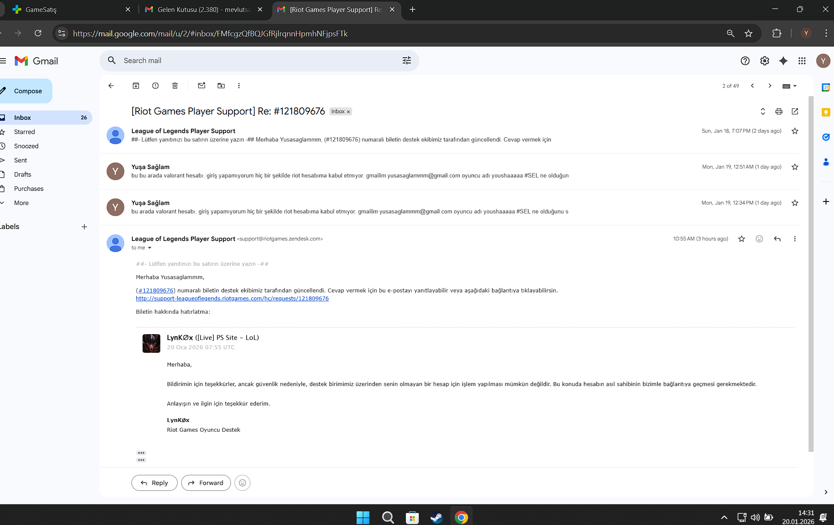Archive this conversation
The width and height of the screenshot is (834, 525).
(x=136, y=86)
